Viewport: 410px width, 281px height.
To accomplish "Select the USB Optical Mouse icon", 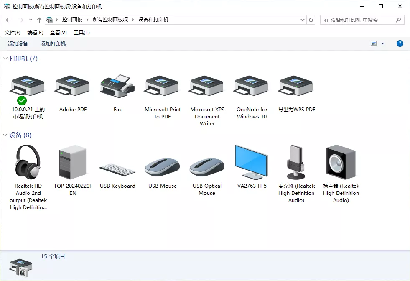I will [207, 167].
